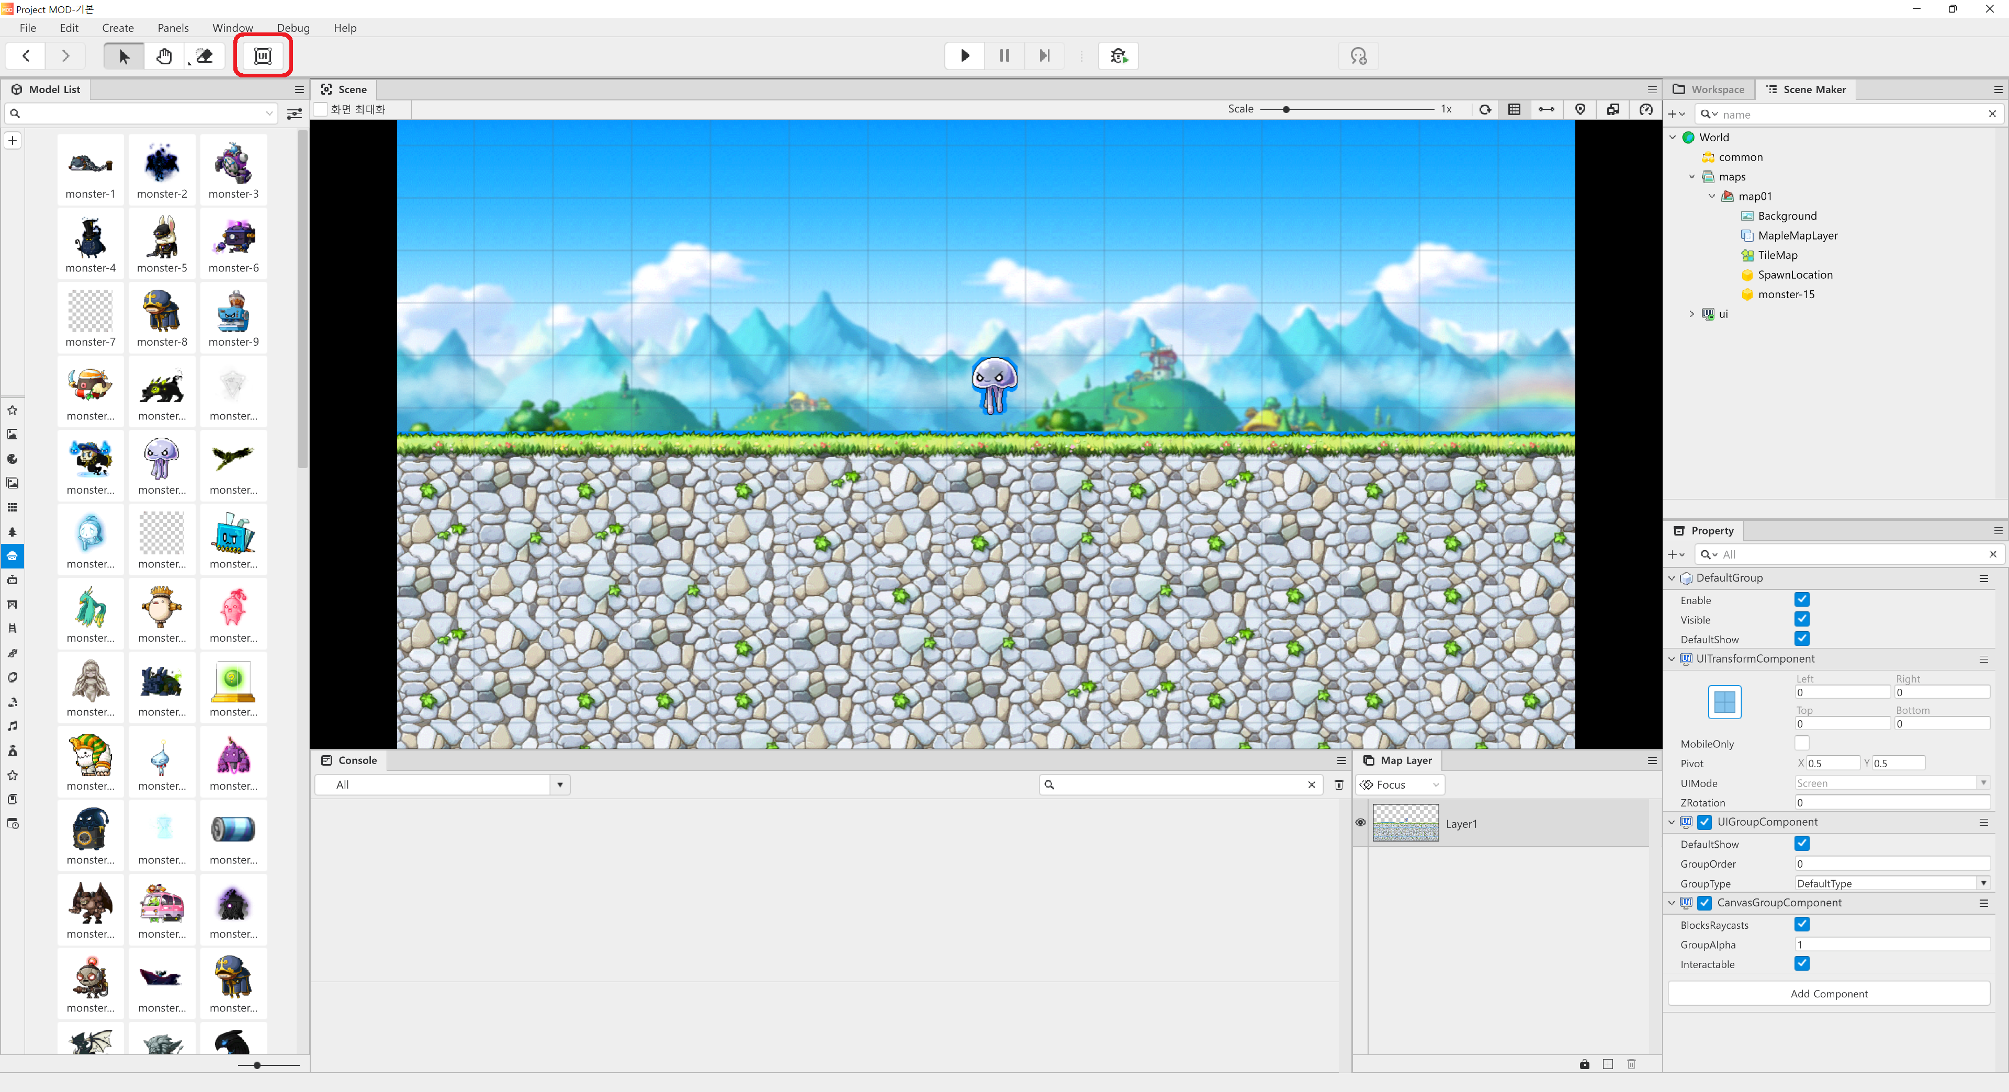
Task: Start play mode with the Play button
Action: (965, 55)
